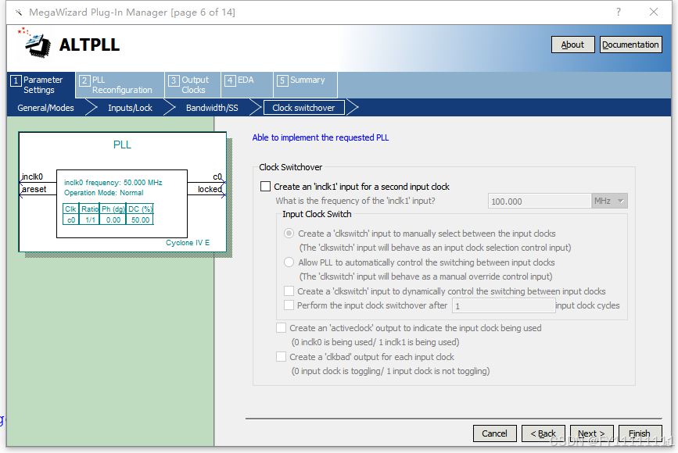This screenshot has width=678, height=453.
Task: Click the input clock cycles count field
Action: tap(504, 305)
